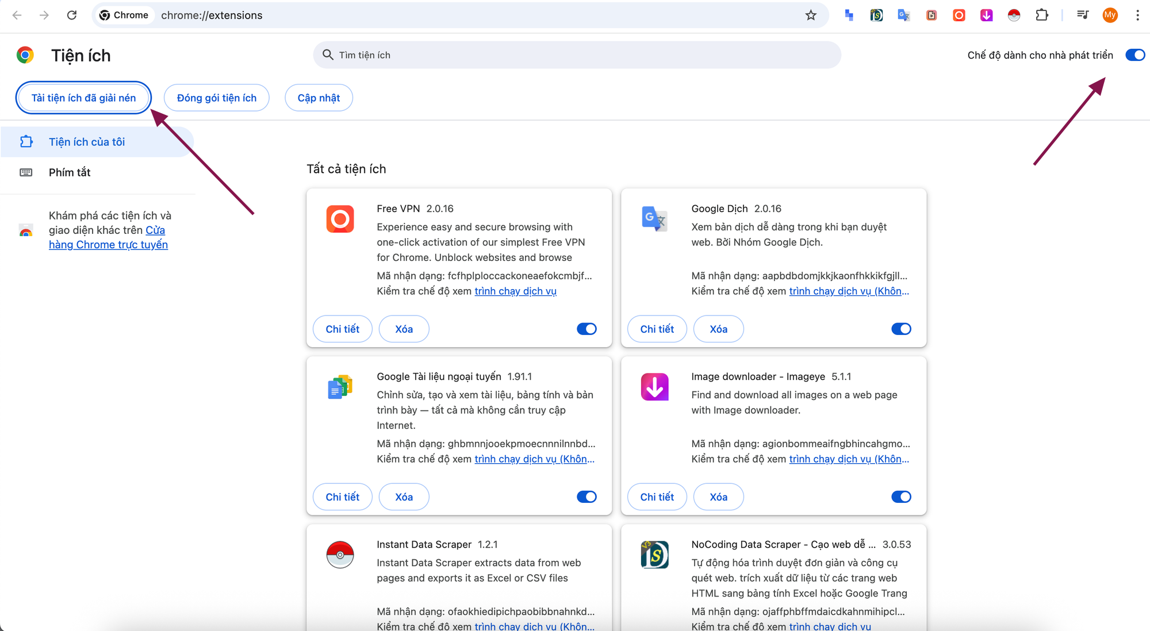Disable the Free VPN extension

click(x=586, y=329)
